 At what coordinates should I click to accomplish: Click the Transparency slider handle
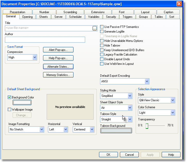147,126
